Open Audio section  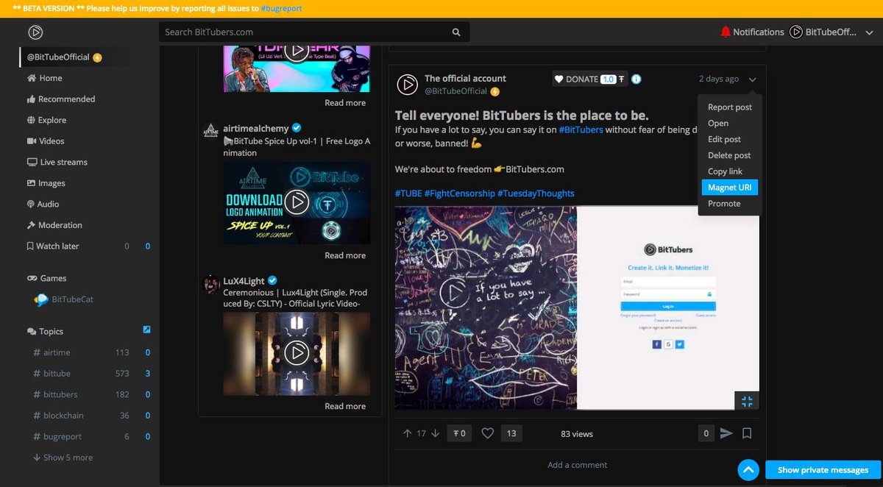click(x=43, y=204)
